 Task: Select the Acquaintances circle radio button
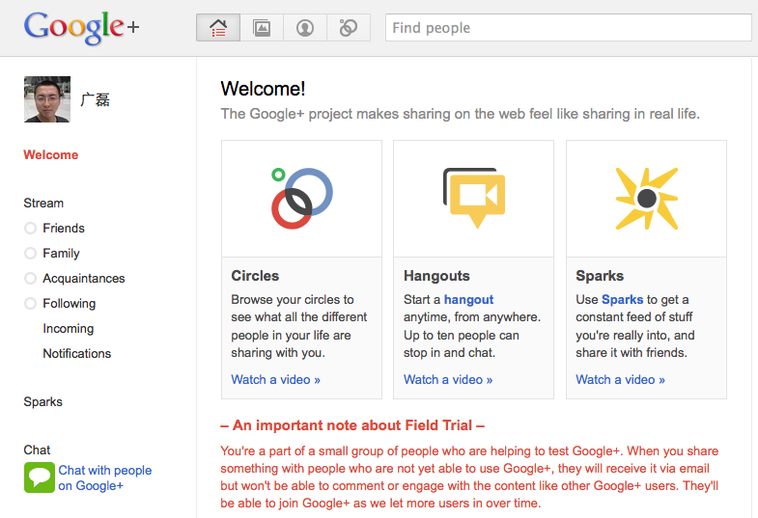pyautogui.click(x=31, y=278)
